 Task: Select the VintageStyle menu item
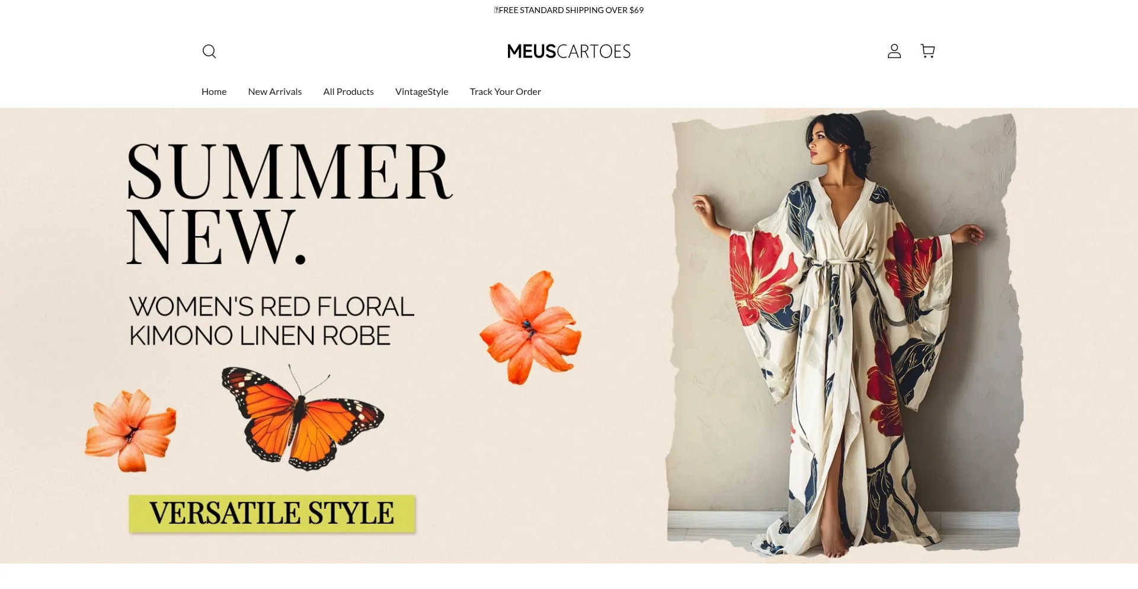click(421, 91)
